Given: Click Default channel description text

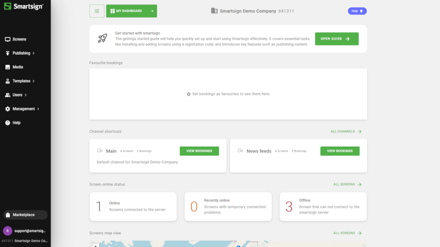Looking at the screenshot, I should 137,162.
